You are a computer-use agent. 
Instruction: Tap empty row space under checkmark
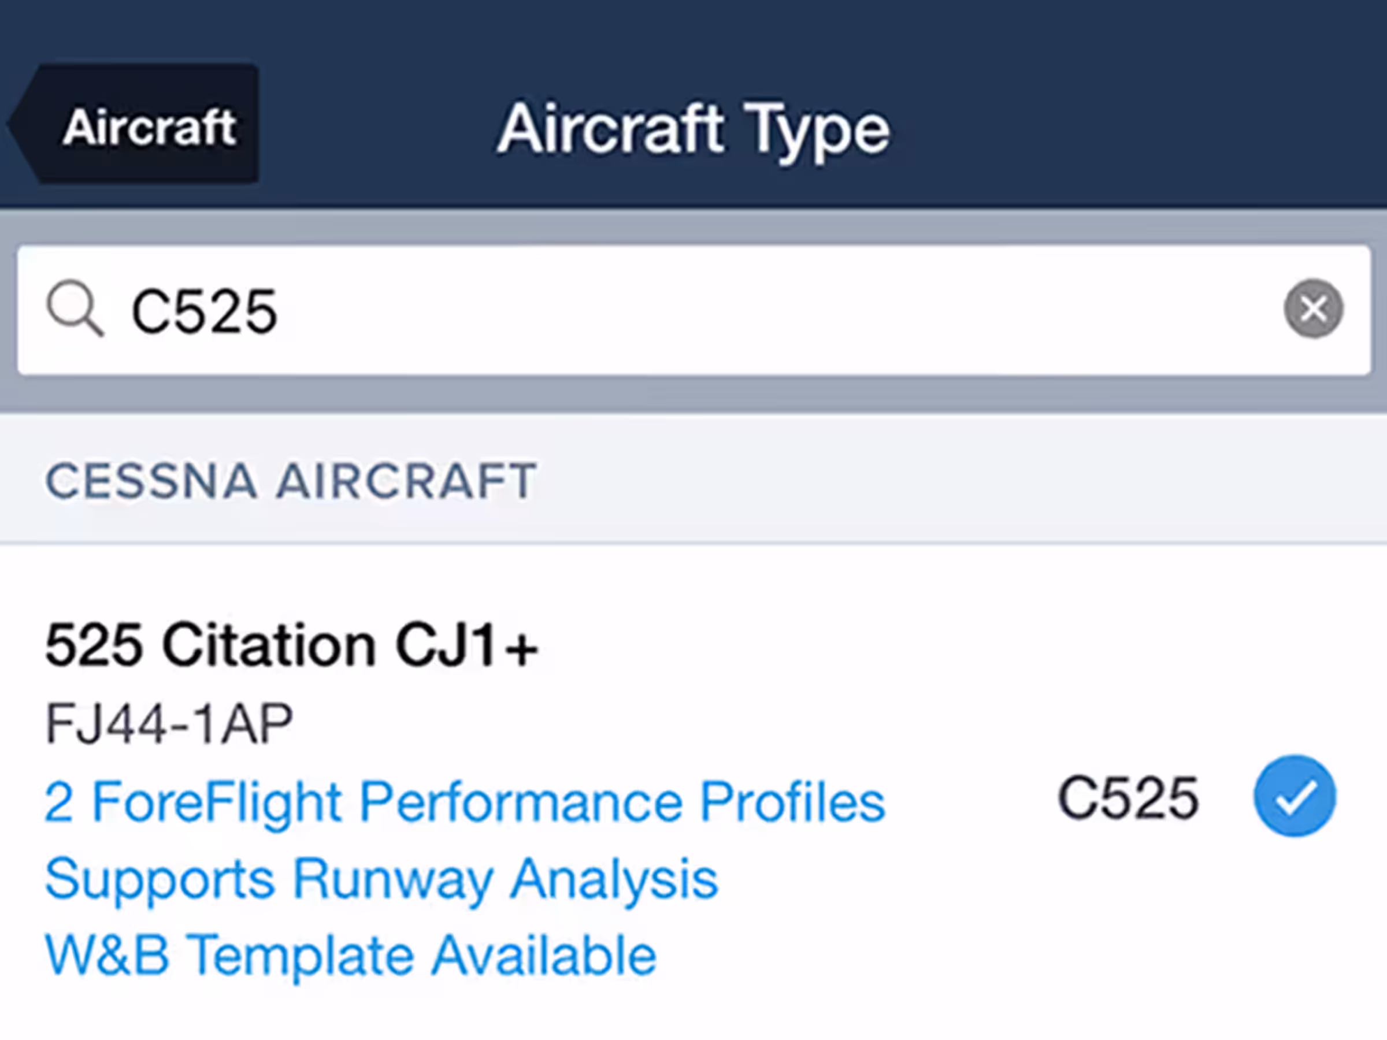click(x=1294, y=940)
